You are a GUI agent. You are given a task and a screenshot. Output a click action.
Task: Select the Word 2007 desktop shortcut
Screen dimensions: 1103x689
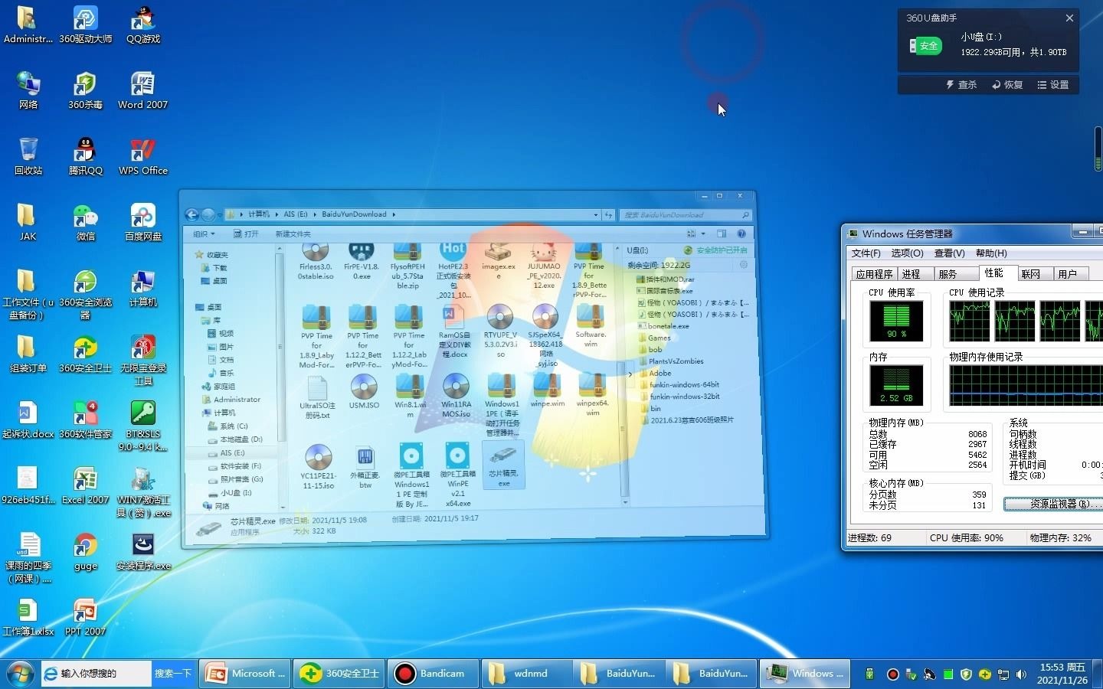[142, 91]
